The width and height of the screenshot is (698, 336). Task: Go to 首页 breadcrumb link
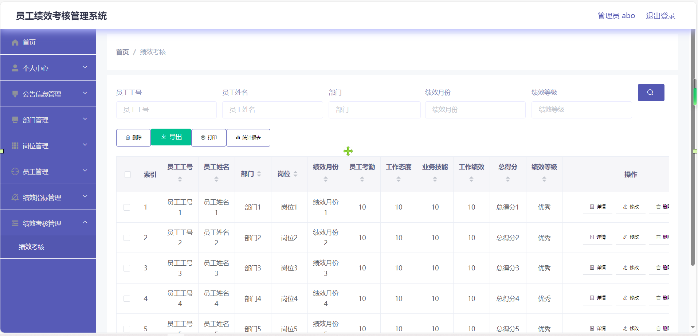pyautogui.click(x=122, y=52)
